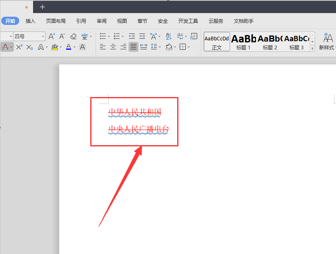Toggle character shading icon
Viewport: 336px width, 254px height.
click(x=82, y=47)
